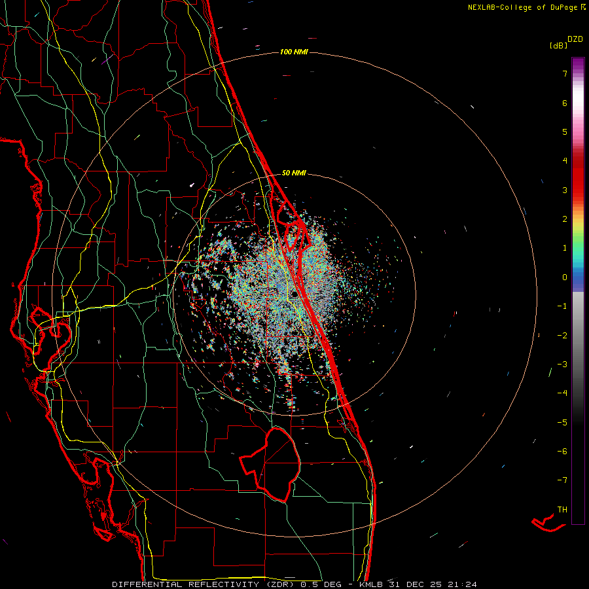Click the DZD legend title
This screenshot has width=589, height=589.
coord(575,39)
